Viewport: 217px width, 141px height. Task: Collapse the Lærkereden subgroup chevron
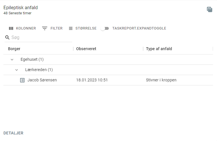point(17,70)
